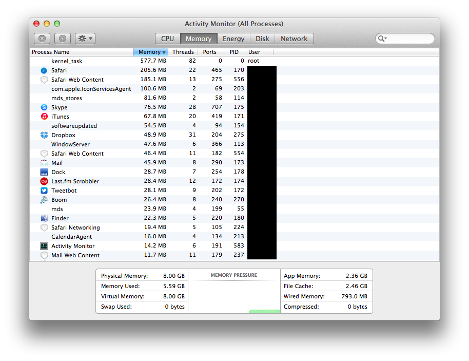Click the Tweetbot bird icon

pos(44,191)
